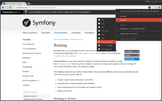This screenshot has width=162, height=101.
Task: Click the /read/intro-to-symfony code text
Action: coord(65,56)
